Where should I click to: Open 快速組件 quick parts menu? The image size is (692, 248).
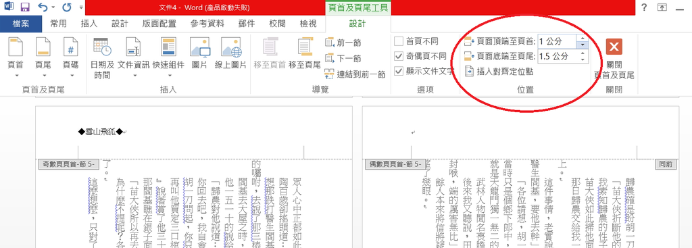[x=168, y=58]
